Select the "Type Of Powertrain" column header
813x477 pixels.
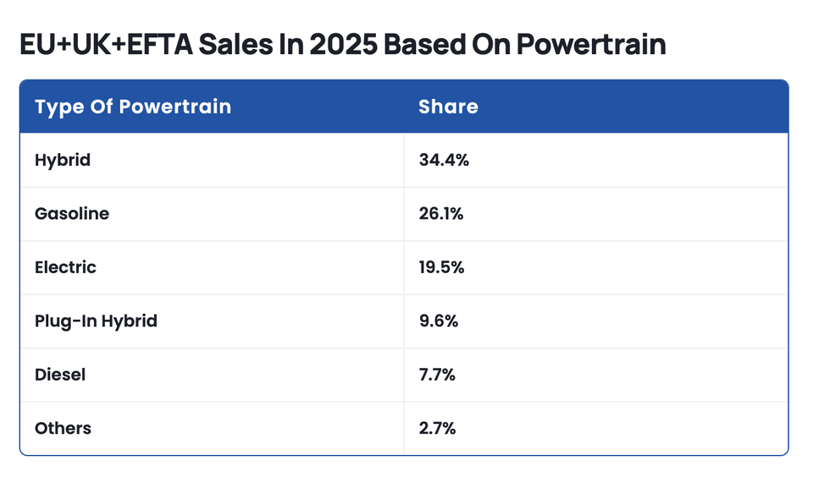[133, 107]
